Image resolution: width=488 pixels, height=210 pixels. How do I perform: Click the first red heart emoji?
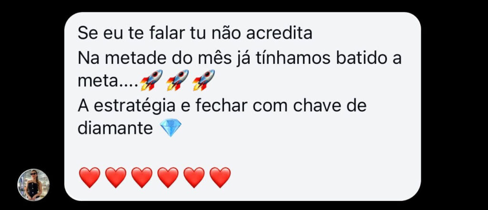point(90,177)
